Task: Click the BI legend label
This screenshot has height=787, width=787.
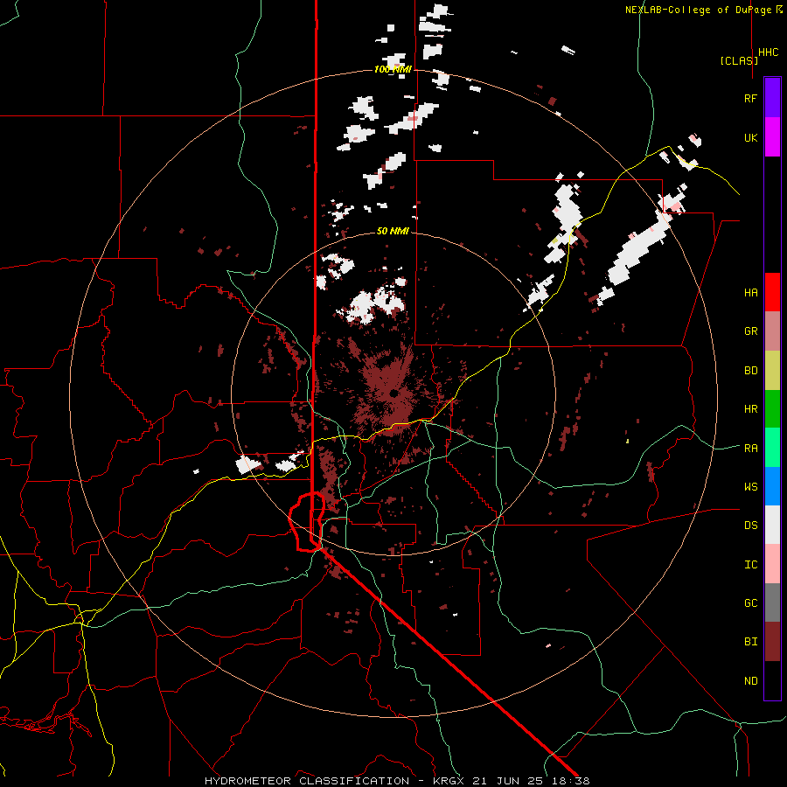Action: [x=750, y=642]
